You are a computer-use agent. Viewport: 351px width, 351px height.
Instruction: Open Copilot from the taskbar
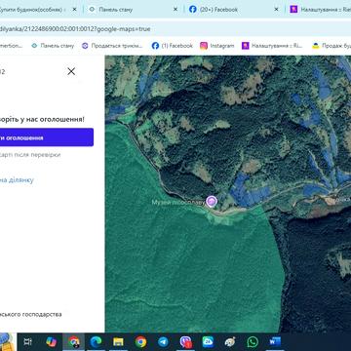pos(51,341)
